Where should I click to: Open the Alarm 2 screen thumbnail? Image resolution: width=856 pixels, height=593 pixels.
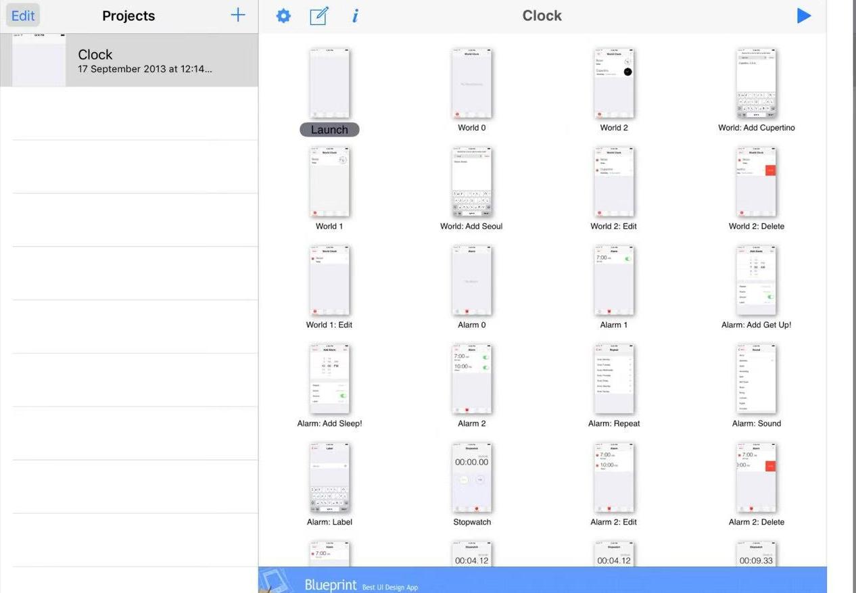click(x=471, y=379)
